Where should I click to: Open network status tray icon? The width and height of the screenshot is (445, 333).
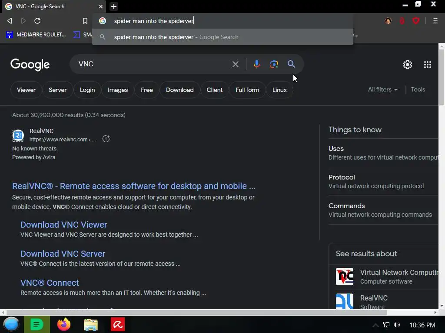click(x=386, y=325)
